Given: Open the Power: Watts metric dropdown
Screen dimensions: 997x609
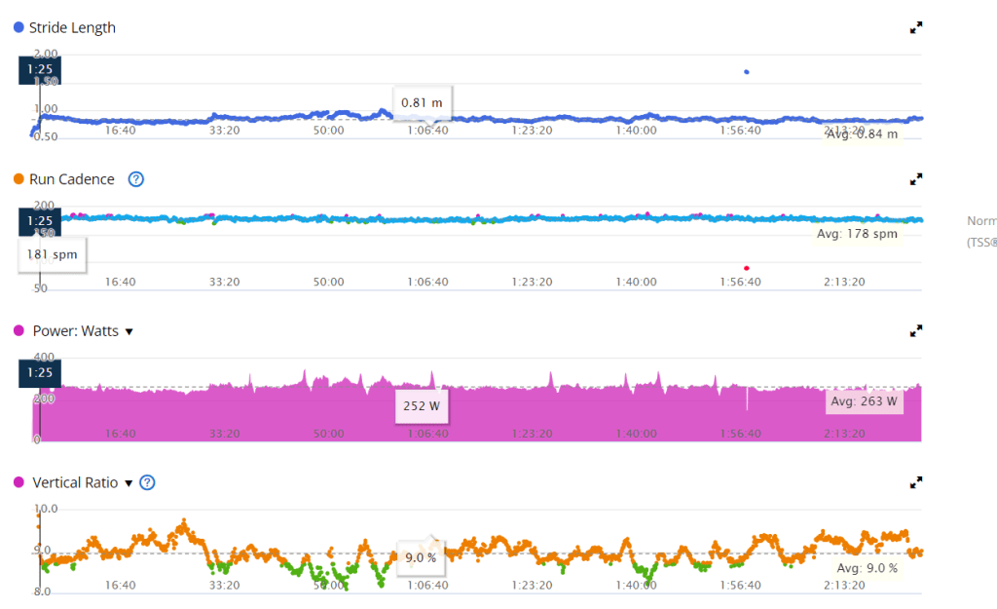Looking at the screenshot, I should pyautogui.click(x=129, y=331).
